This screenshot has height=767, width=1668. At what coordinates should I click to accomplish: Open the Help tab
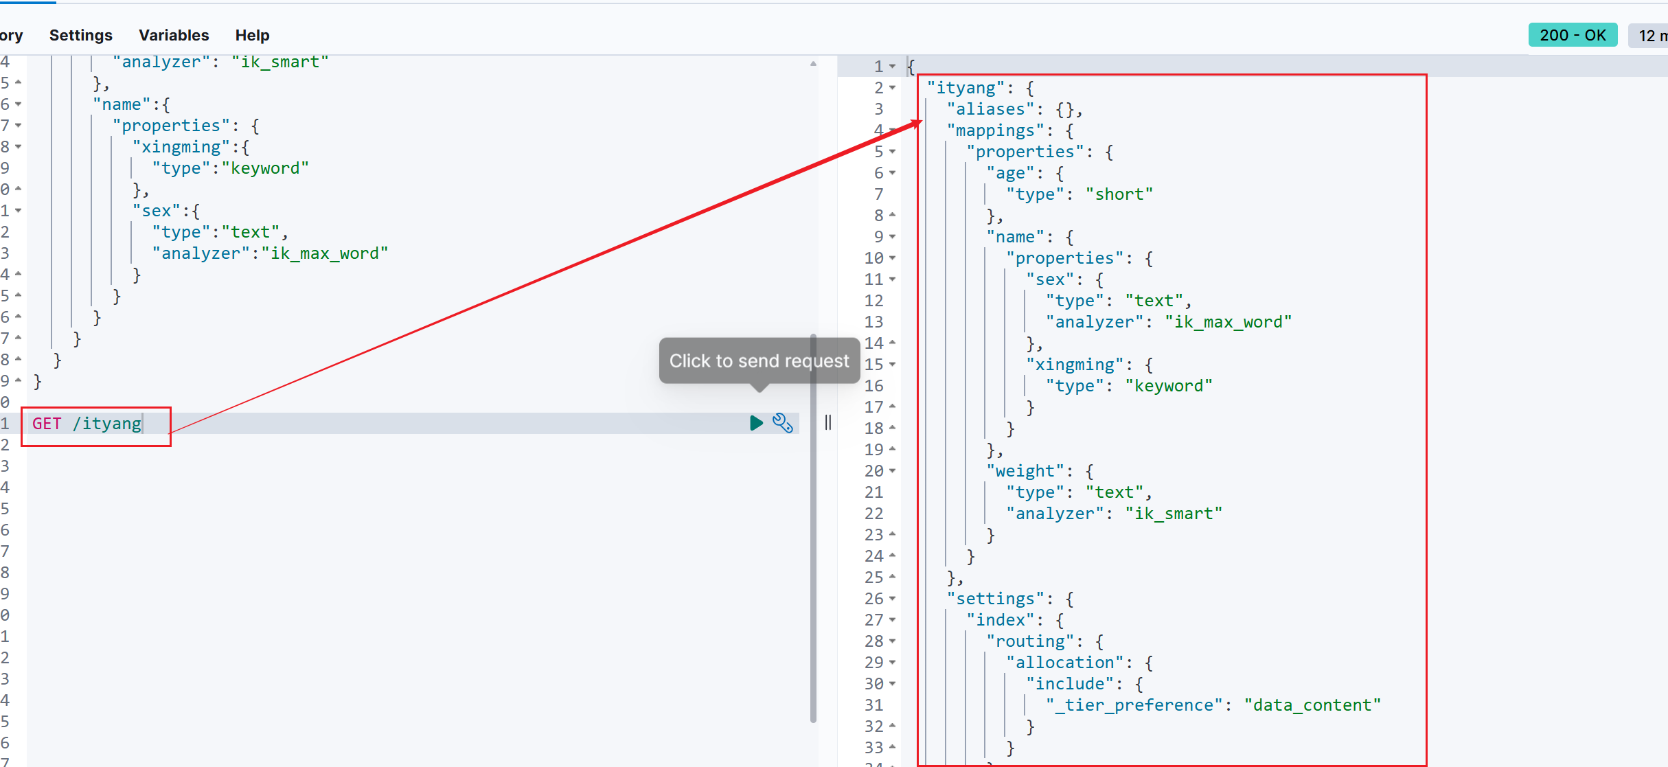point(252,35)
